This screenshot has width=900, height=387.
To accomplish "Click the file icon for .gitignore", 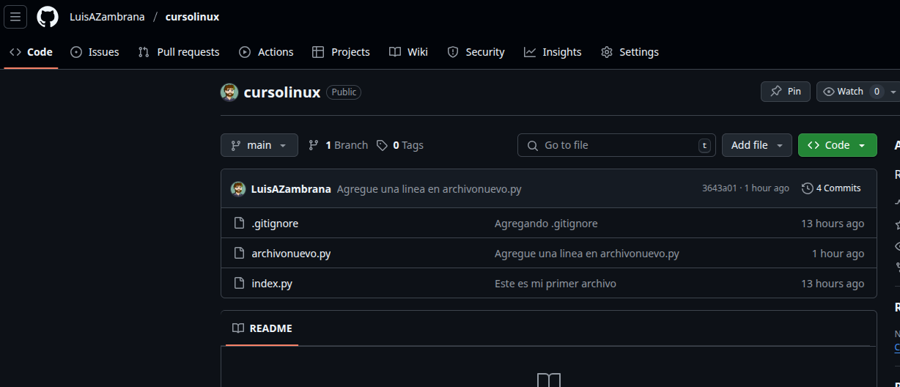I will click(x=238, y=224).
